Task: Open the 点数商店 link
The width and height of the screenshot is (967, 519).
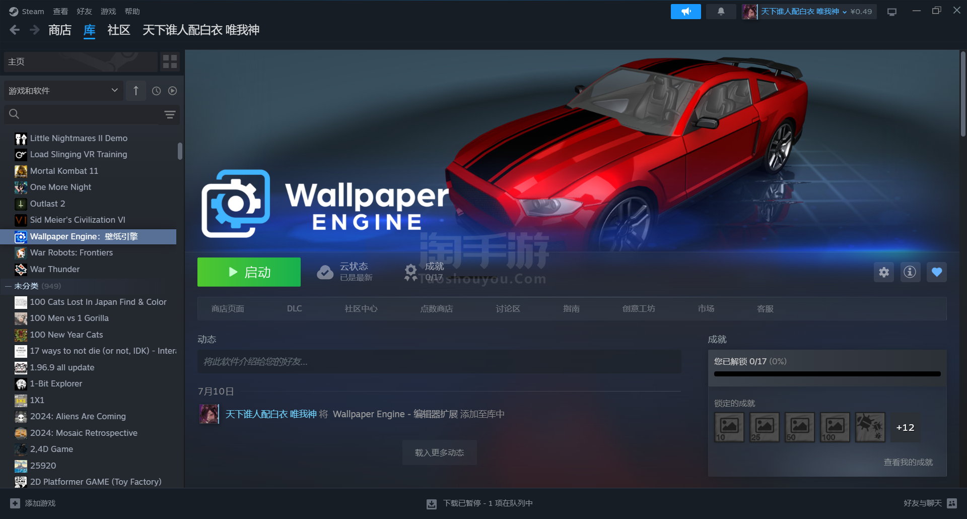Action: 437,308
